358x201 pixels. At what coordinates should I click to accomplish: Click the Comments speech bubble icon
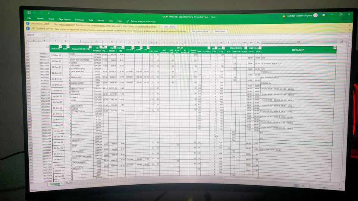(349, 20)
